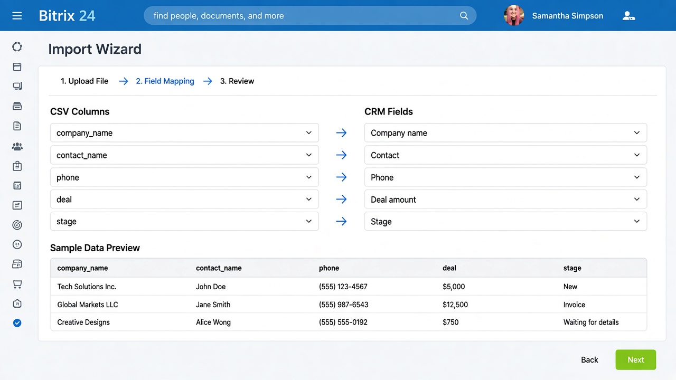The image size is (676, 380).
Task: Open the round face sidebar icon
Action: [x=17, y=244]
